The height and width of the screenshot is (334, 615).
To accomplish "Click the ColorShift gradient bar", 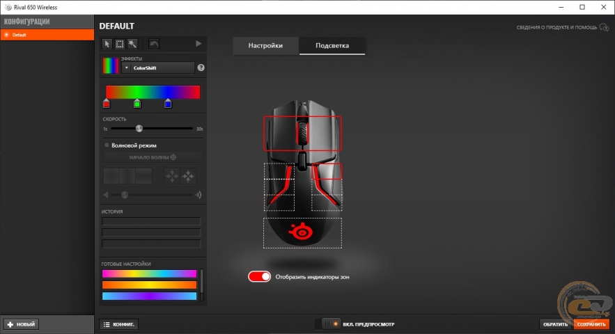I will coord(153,92).
